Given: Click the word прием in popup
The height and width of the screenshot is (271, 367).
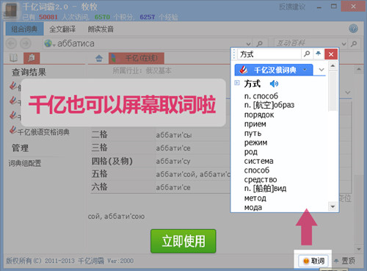Looking at the screenshot, I should coord(255,124).
